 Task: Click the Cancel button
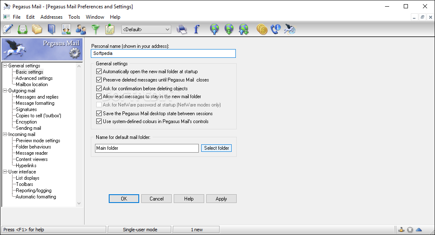157,199
